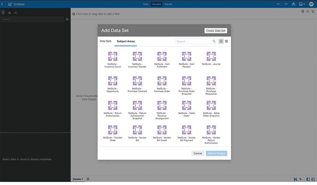The width and height of the screenshot is (317, 185).
Task: Switch dialog to list view
Action: [x=226, y=41]
